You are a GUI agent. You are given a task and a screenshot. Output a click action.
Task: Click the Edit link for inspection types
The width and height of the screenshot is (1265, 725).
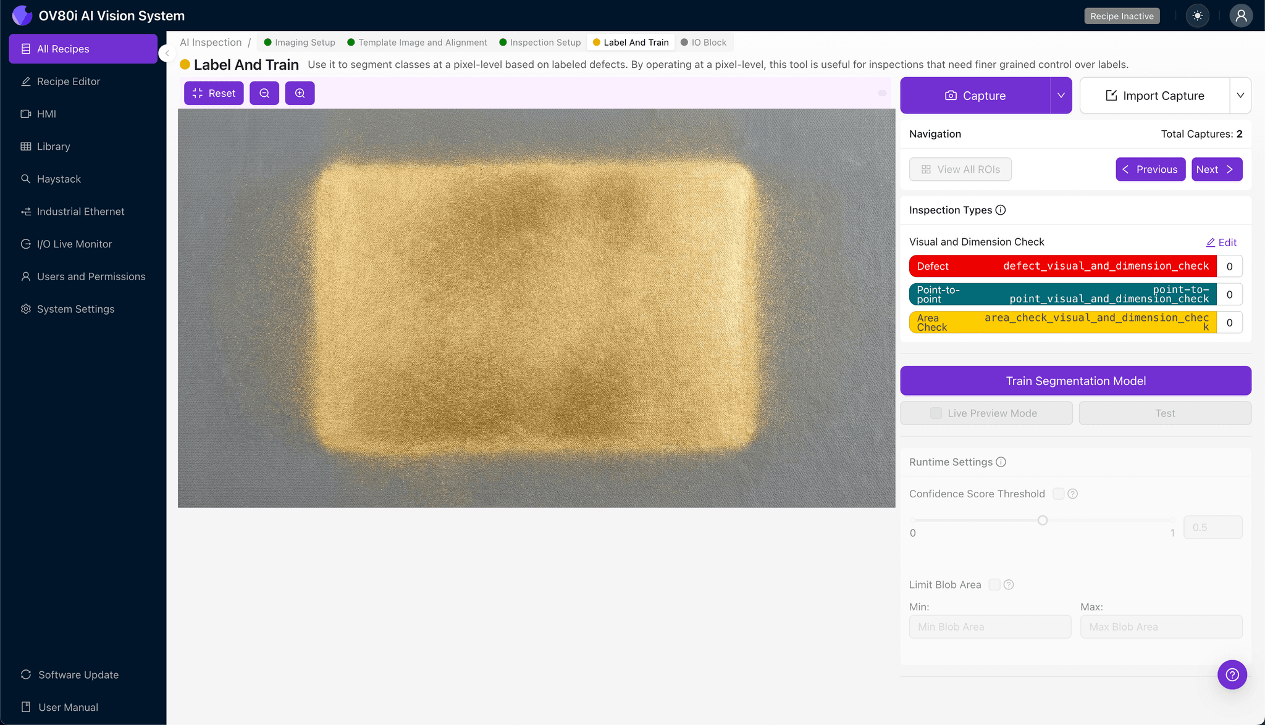pyautogui.click(x=1221, y=242)
